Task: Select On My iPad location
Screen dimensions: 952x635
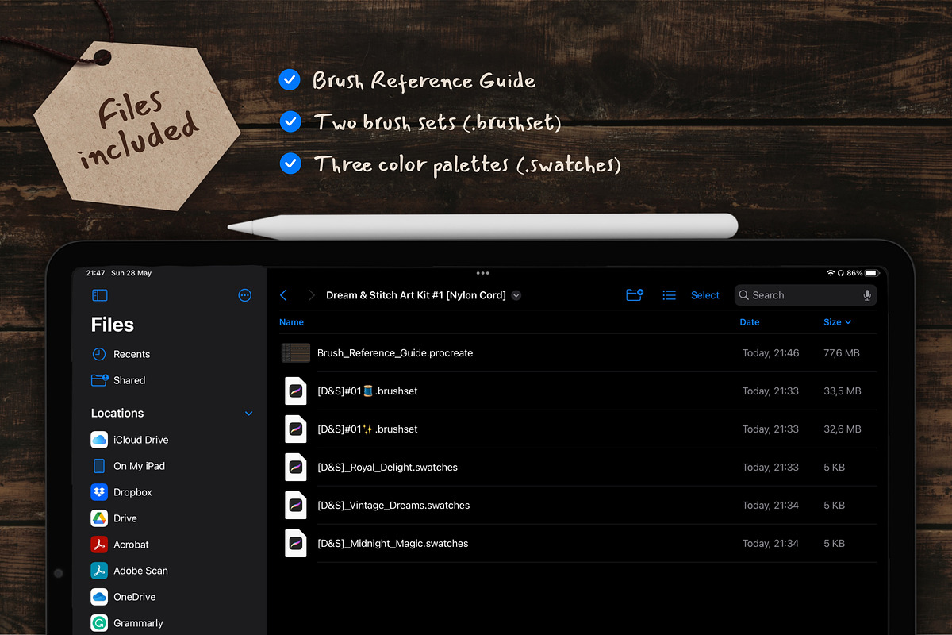Action: click(139, 466)
